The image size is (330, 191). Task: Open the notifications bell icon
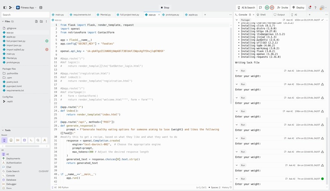pyautogui.click(x=310, y=7)
